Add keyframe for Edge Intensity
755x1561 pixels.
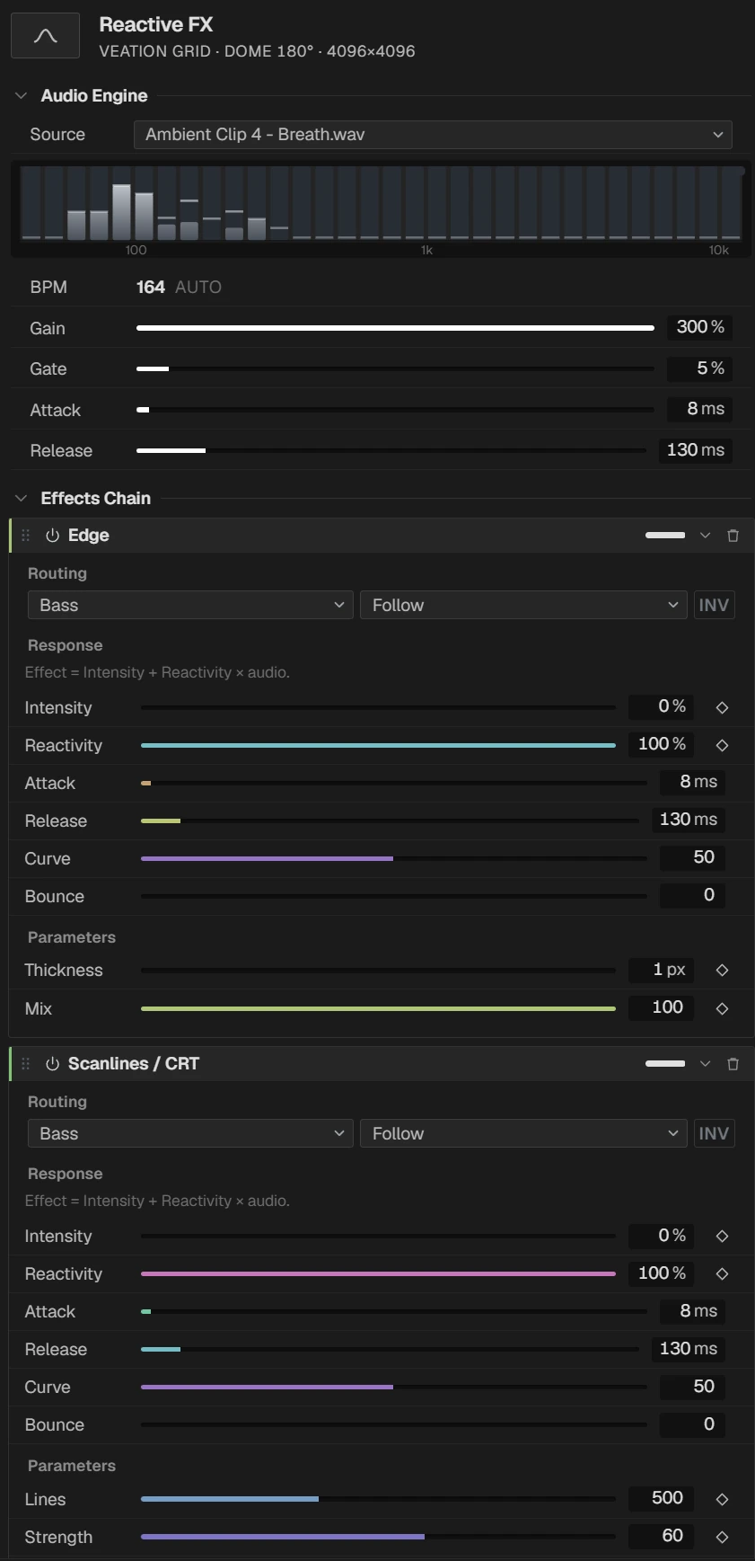tap(722, 707)
